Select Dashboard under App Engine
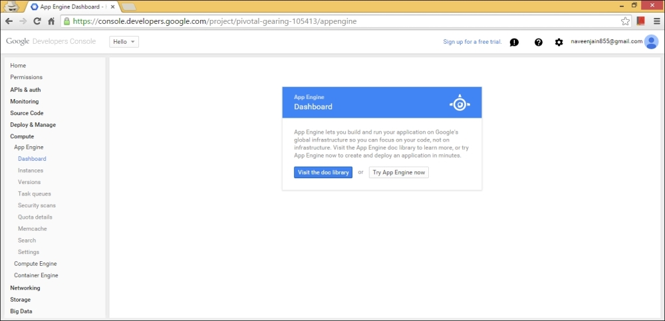Image resolution: width=665 pixels, height=321 pixels. pyautogui.click(x=32, y=159)
